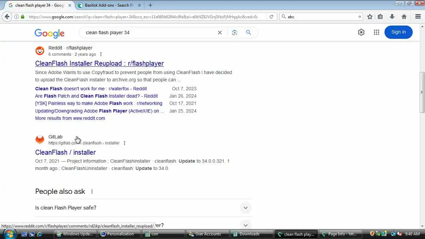
Task: Run Google search with magnifier icon
Action: pos(248,33)
